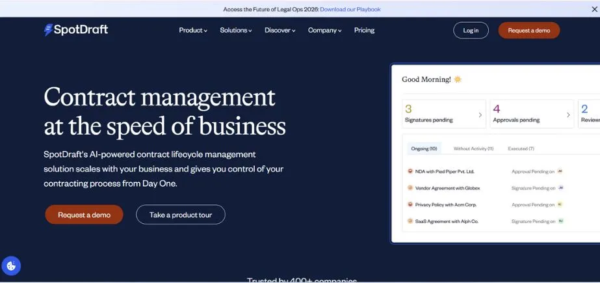Open Approvals pending card chevron

(568, 115)
